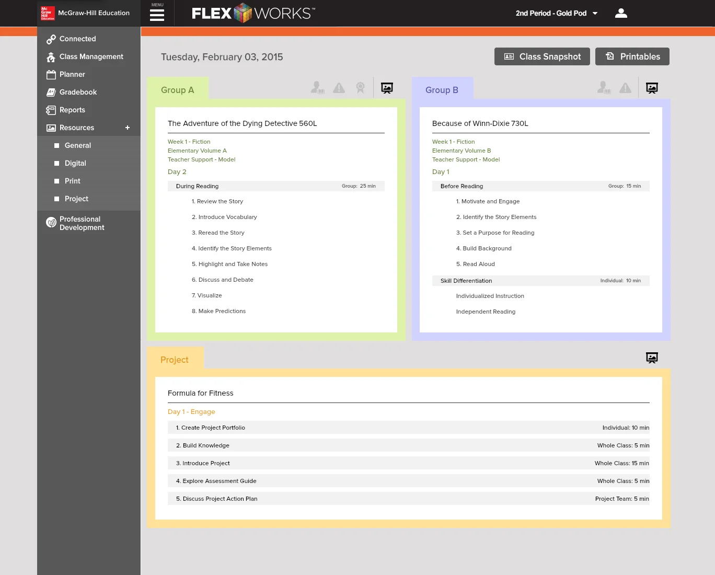Click Group A student reading icon

click(317, 88)
